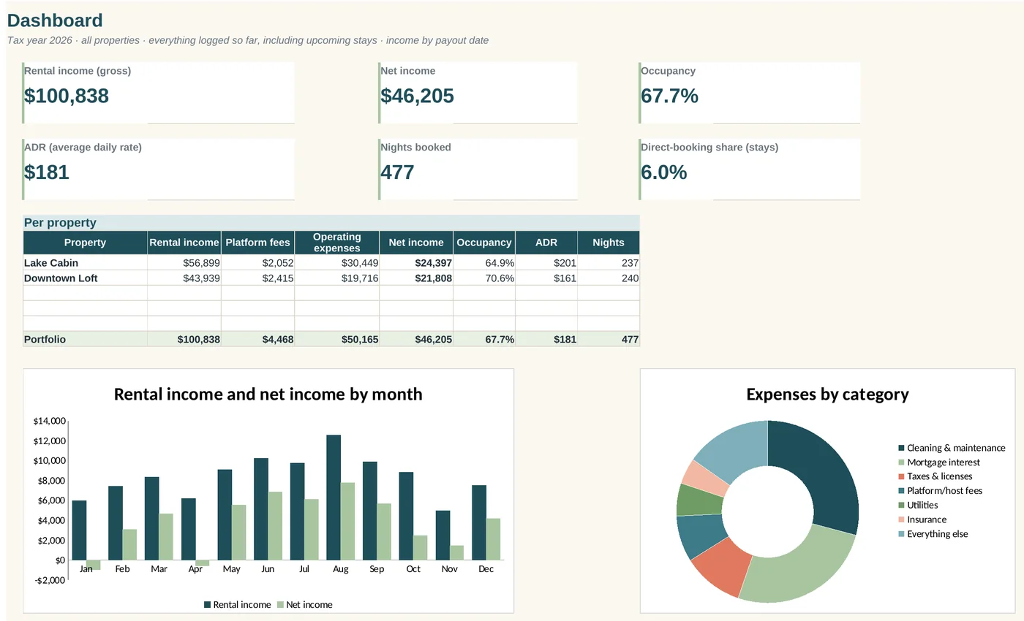Click Portfolio platform fees $4,468
Viewport: 1024px width, 621px height.
click(277, 340)
